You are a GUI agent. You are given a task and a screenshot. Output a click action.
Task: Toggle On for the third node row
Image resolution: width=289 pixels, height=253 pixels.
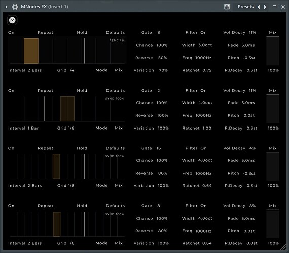[x=11, y=148]
